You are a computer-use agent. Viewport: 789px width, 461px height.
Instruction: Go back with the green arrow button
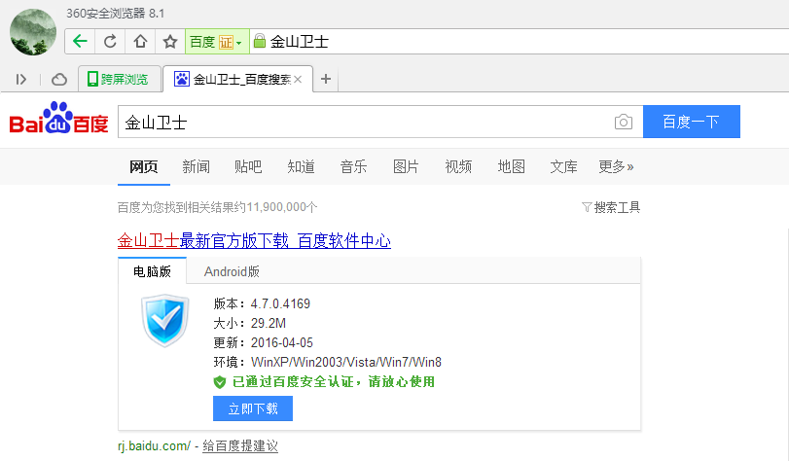coord(80,41)
